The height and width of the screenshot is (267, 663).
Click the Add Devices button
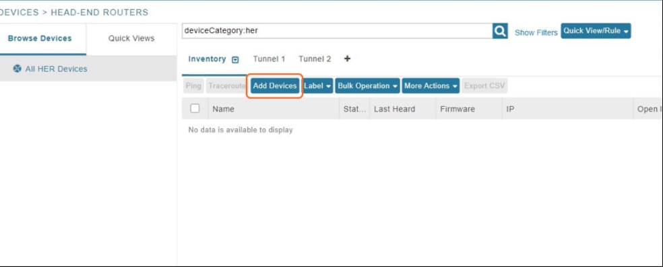275,85
